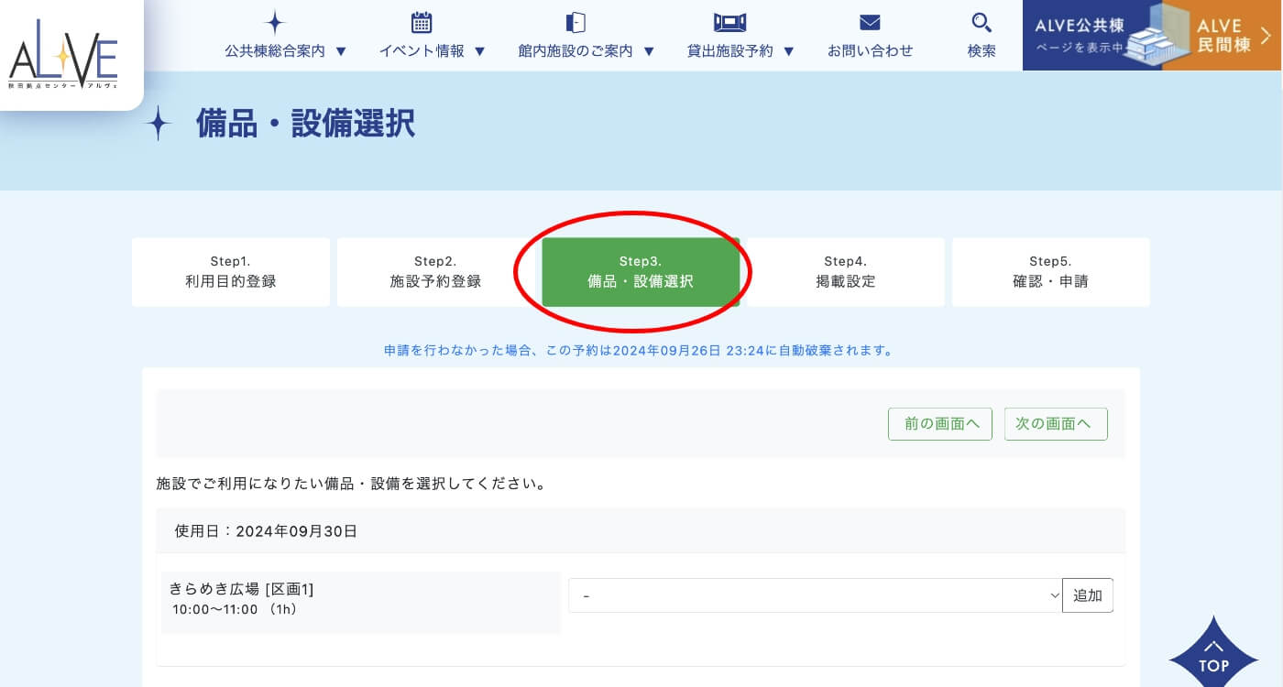Open search with the magnifier icon
The image size is (1283, 687).
(x=981, y=23)
